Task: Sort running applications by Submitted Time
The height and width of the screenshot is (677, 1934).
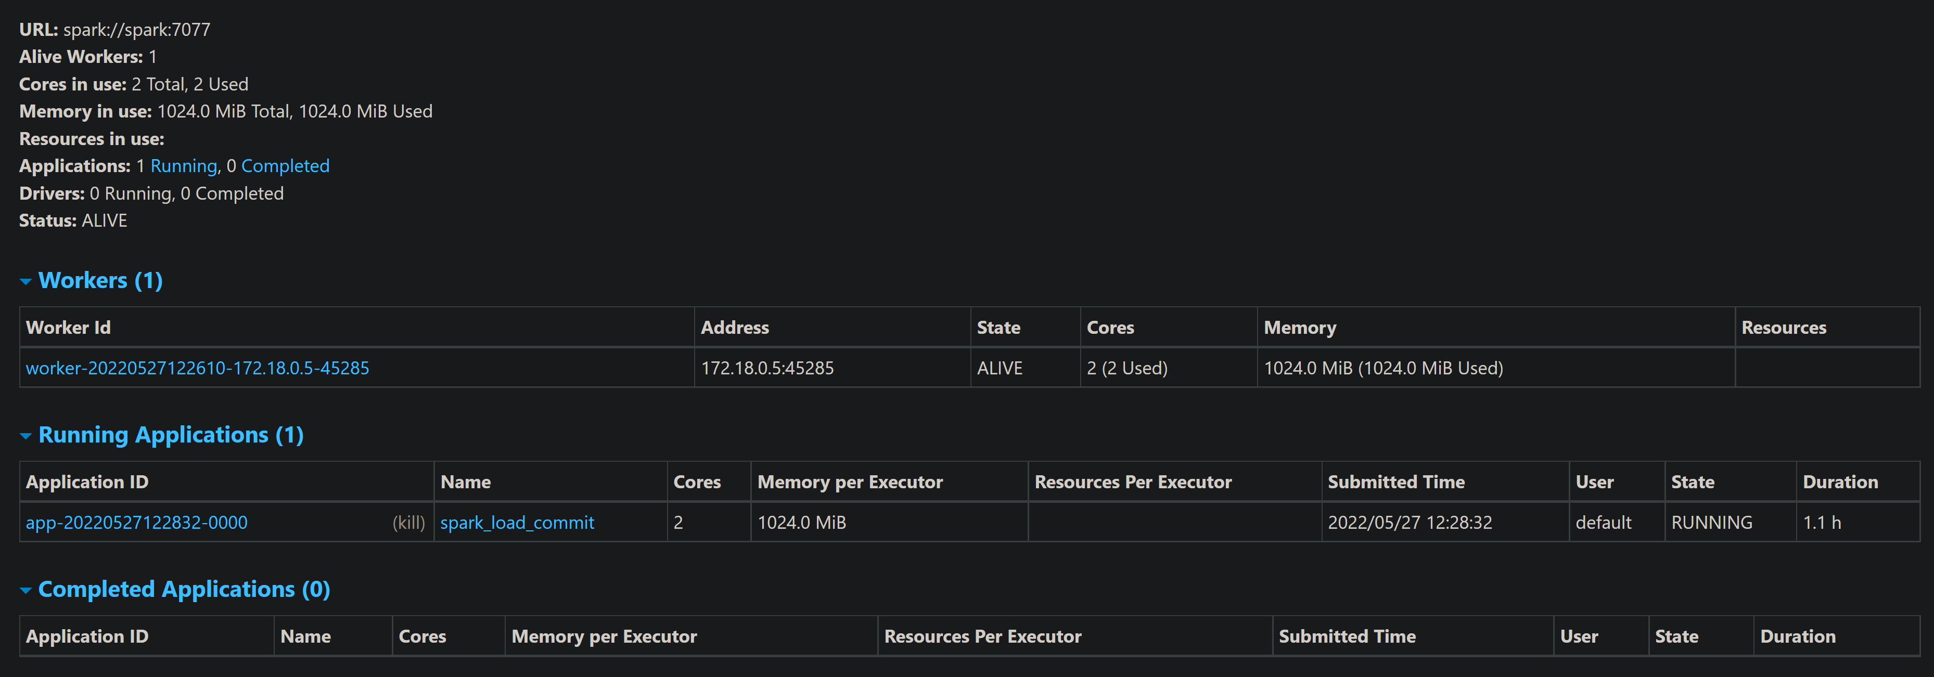Action: point(1395,482)
